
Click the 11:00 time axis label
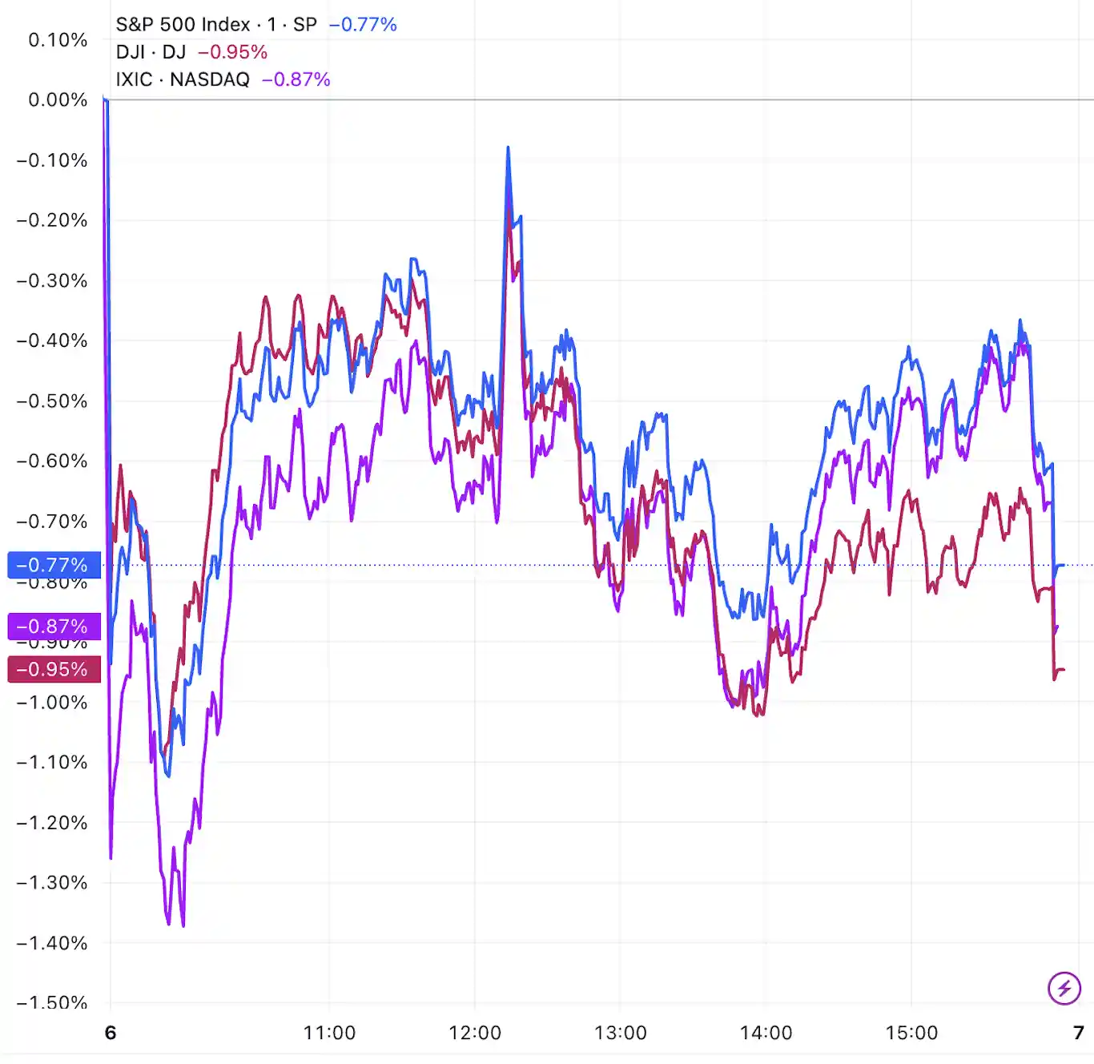[x=329, y=1033]
